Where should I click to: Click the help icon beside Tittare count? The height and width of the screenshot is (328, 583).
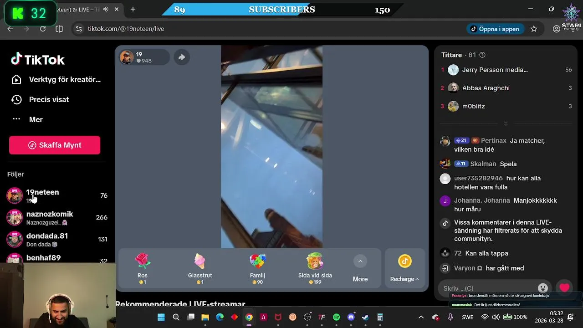click(x=482, y=55)
